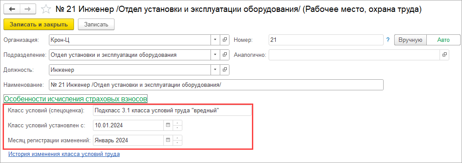Switch numbering mode to Авто

pos(444,40)
